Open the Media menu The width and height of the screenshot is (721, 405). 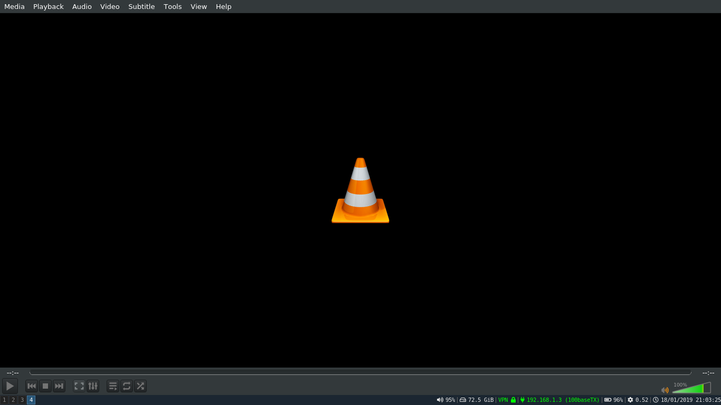tap(14, 6)
